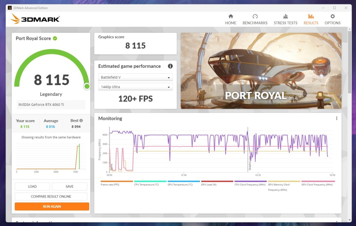Select the Results tab

pyautogui.click(x=311, y=19)
